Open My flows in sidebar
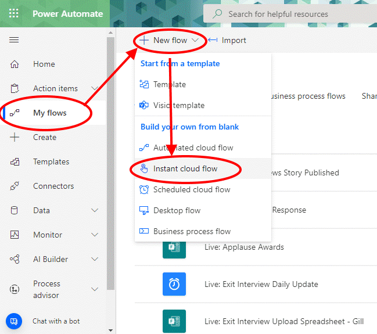Viewport: 377px width, 334px height. 50,113
